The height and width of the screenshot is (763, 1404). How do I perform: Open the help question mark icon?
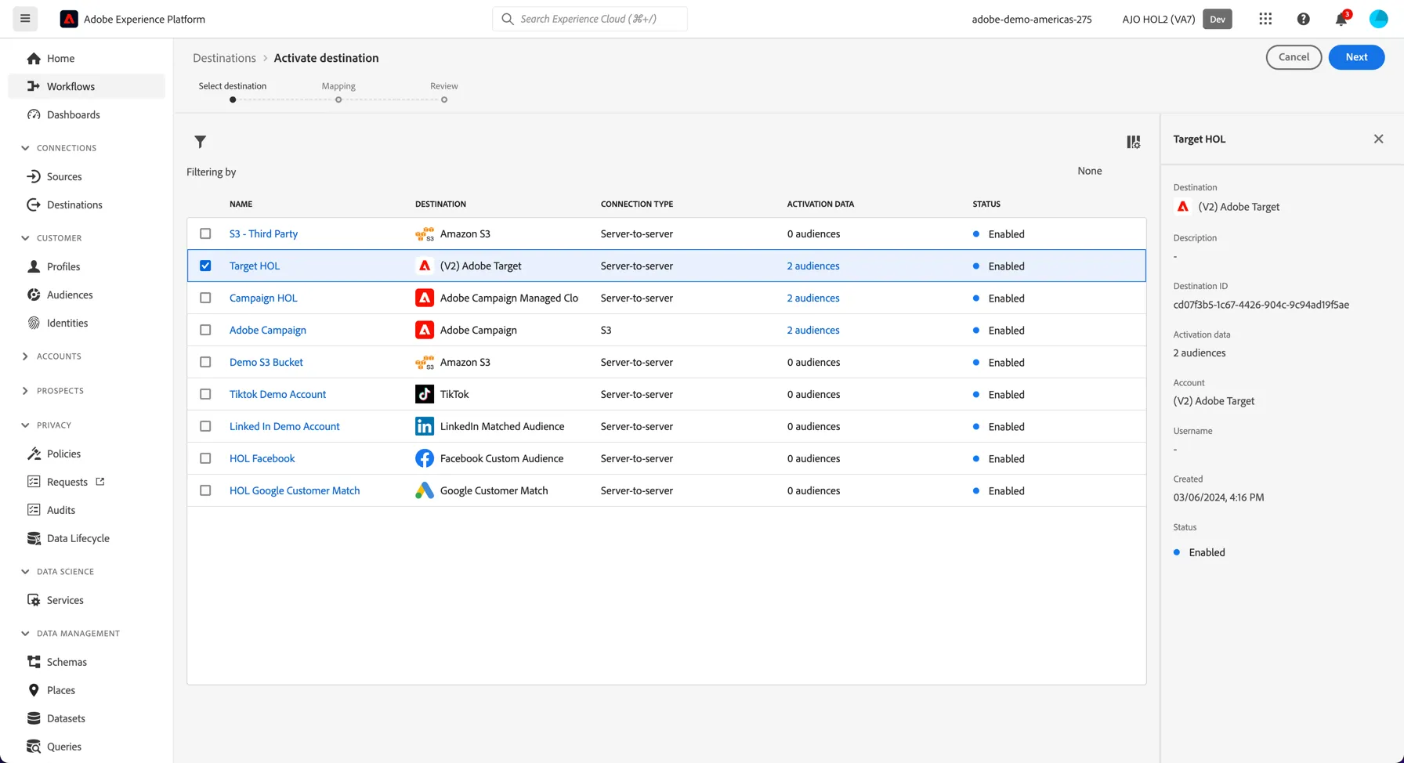click(1303, 19)
